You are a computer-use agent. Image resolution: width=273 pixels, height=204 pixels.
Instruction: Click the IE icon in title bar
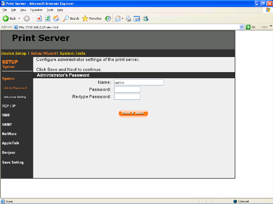click(3, 3)
